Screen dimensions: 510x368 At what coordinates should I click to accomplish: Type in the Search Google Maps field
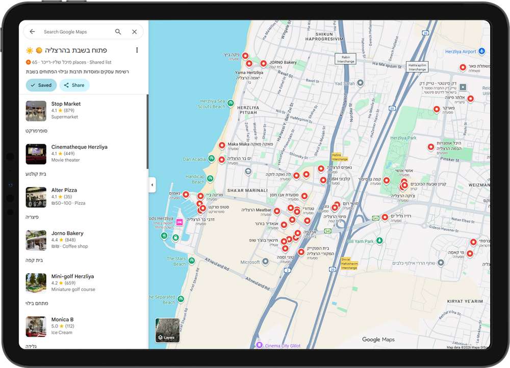point(76,32)
